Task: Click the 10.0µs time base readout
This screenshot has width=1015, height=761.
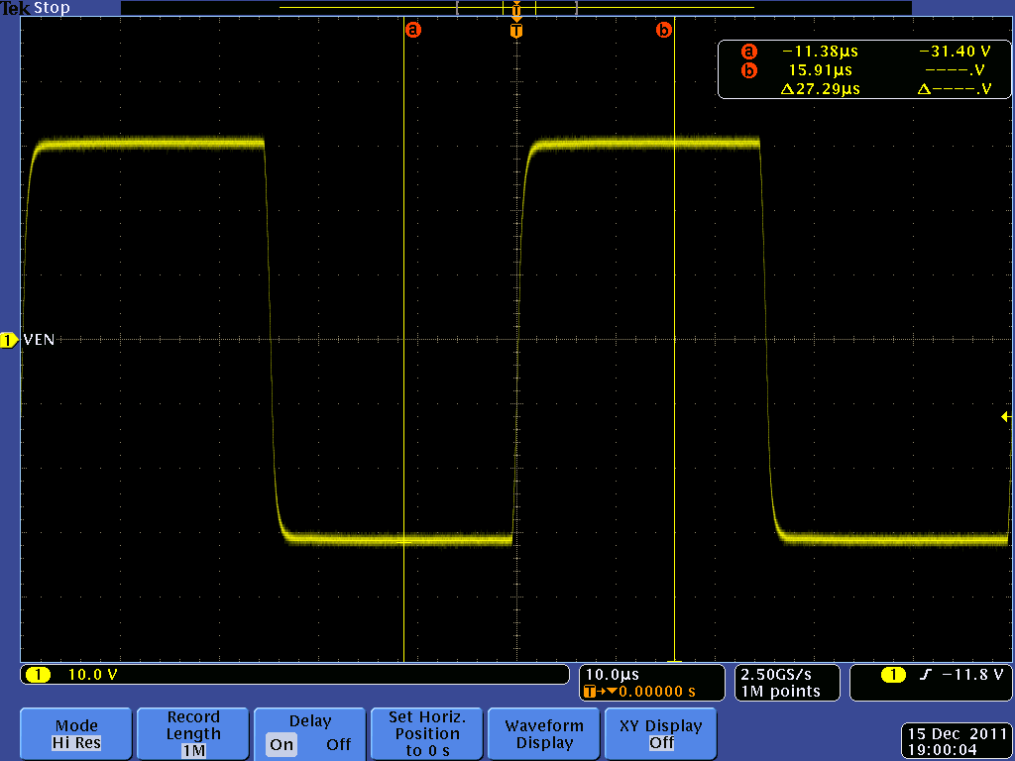Action: (x=613, y=675)
